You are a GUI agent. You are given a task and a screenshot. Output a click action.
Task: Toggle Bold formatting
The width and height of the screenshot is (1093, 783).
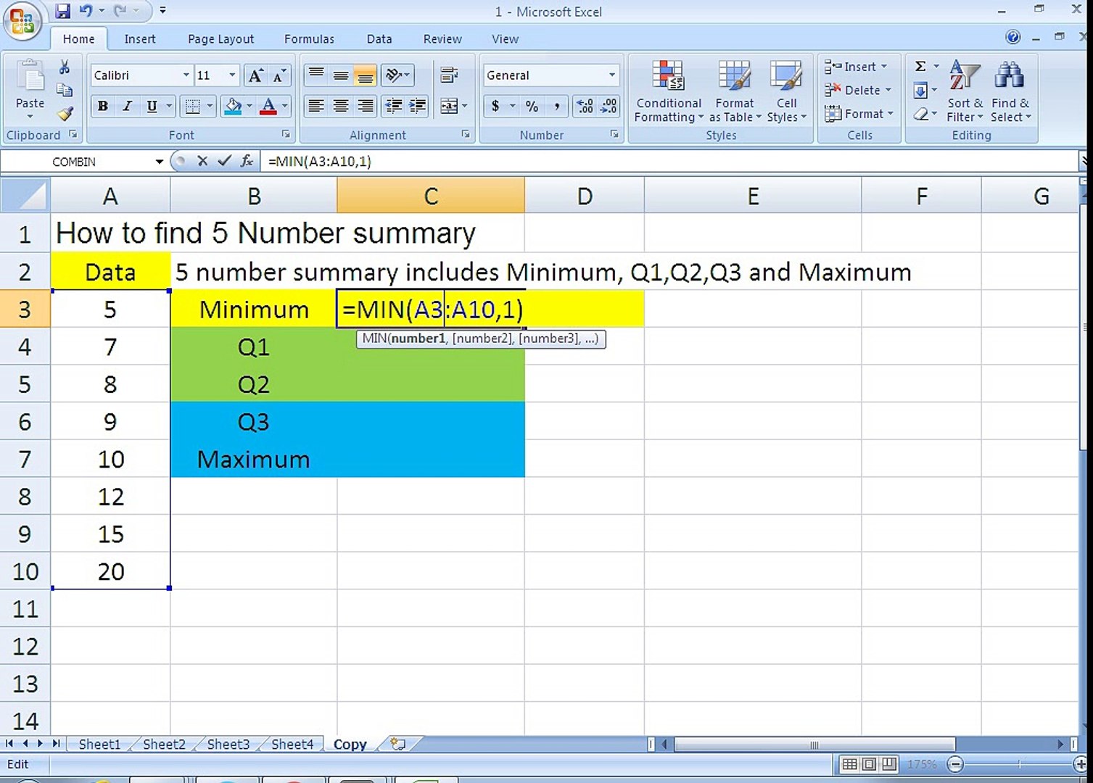(103, 107)
